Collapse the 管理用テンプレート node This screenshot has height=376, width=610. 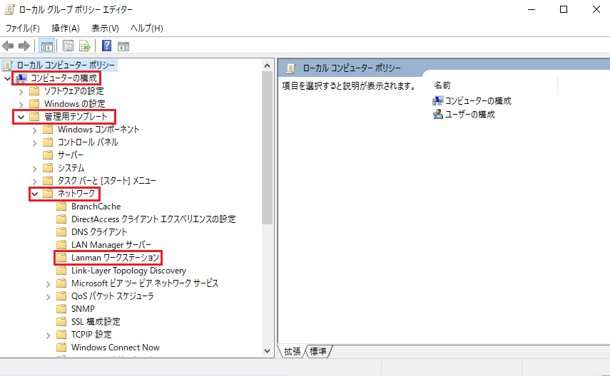(21, 116)
